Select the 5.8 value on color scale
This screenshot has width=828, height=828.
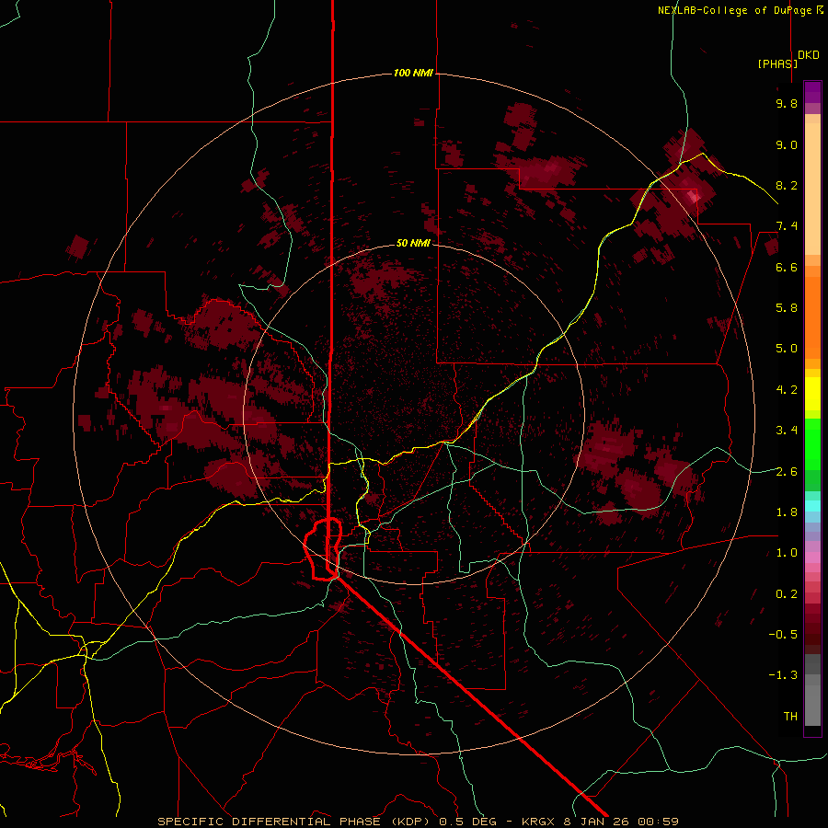click(787, 308)
